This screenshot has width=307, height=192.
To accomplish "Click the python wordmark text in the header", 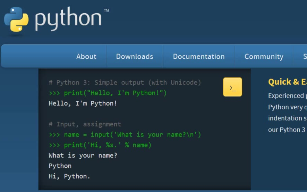I will coord(68,19).
